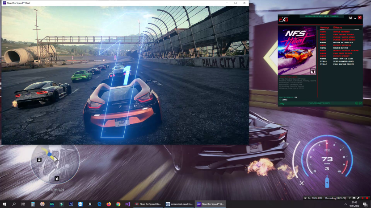The width and height of the screenshot is (371, 208).
Task: Open Photoshop from the taskbar
Action: 71,204
